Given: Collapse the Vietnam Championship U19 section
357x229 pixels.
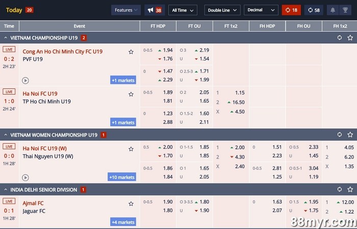Looking at the screenshot, I should pos(6,38).
